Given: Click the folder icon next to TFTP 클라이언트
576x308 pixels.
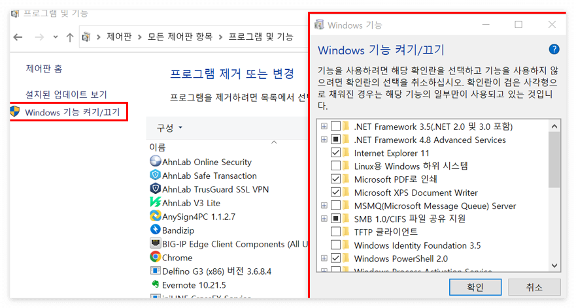Looking at the screenshot, I should coord(346,232).
